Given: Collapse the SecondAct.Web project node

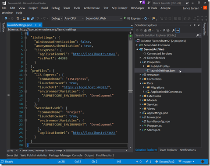Looking at the screenshot, I should point(137,49).
